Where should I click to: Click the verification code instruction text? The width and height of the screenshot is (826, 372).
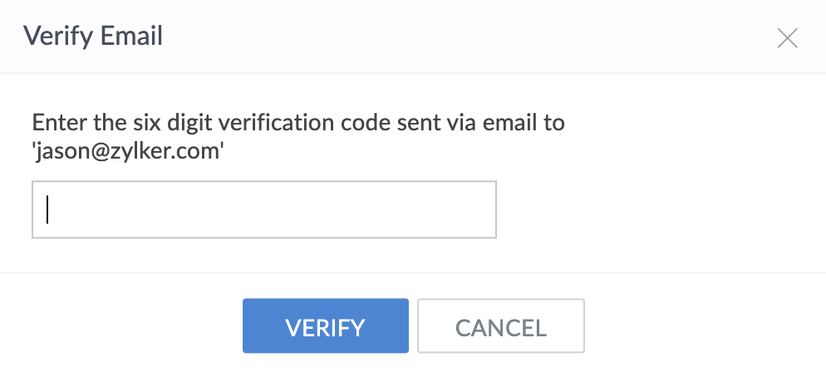point(298,124)
